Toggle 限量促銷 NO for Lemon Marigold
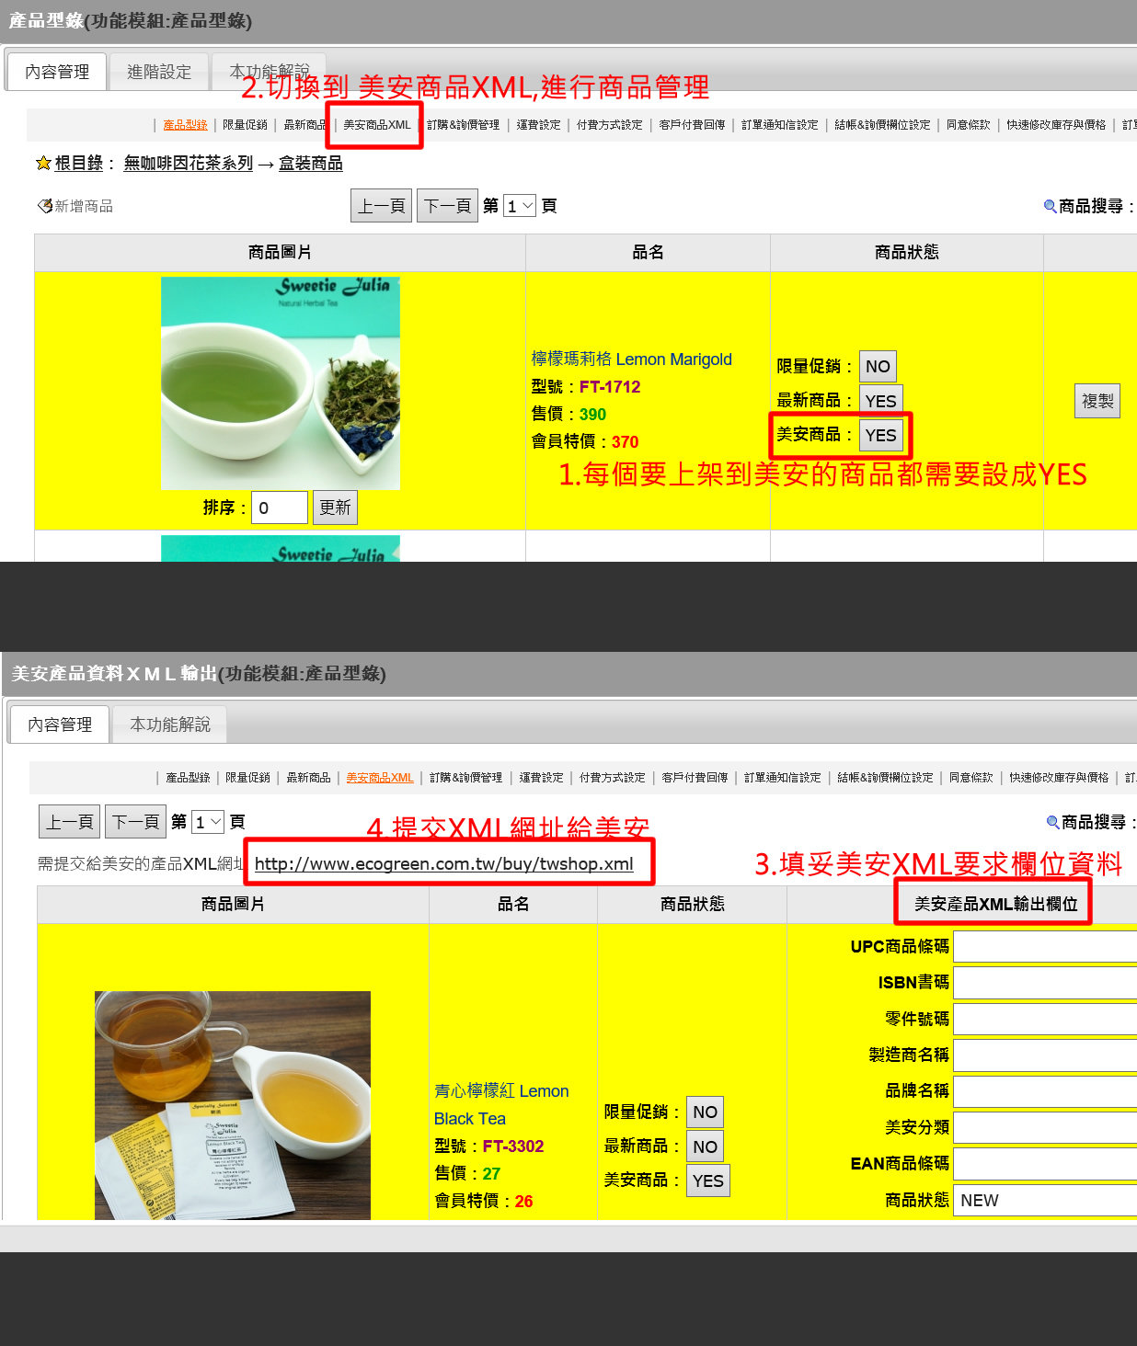Screen dimensions: 1137x1346 877,367
